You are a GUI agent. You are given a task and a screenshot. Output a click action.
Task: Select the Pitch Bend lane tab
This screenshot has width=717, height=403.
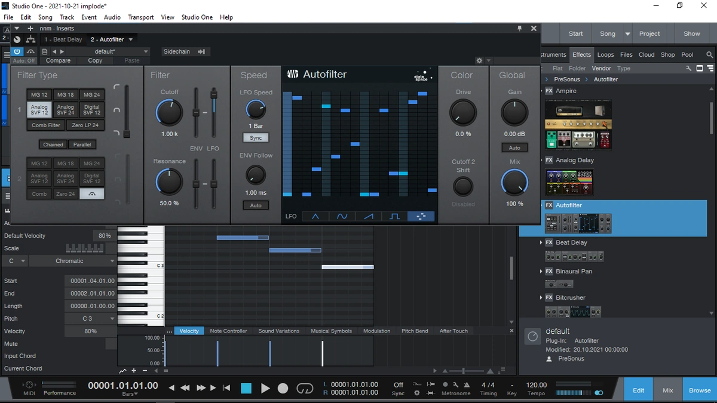click(415, 331)
